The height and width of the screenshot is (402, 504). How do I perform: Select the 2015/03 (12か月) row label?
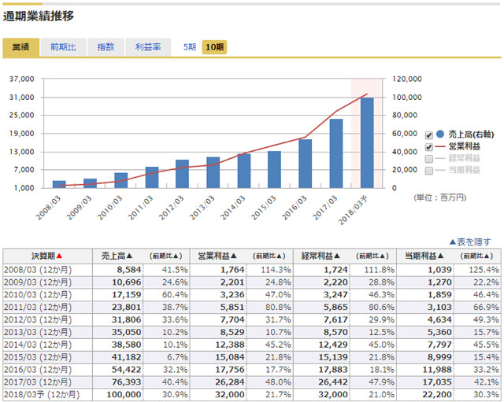tap(38, 357)
